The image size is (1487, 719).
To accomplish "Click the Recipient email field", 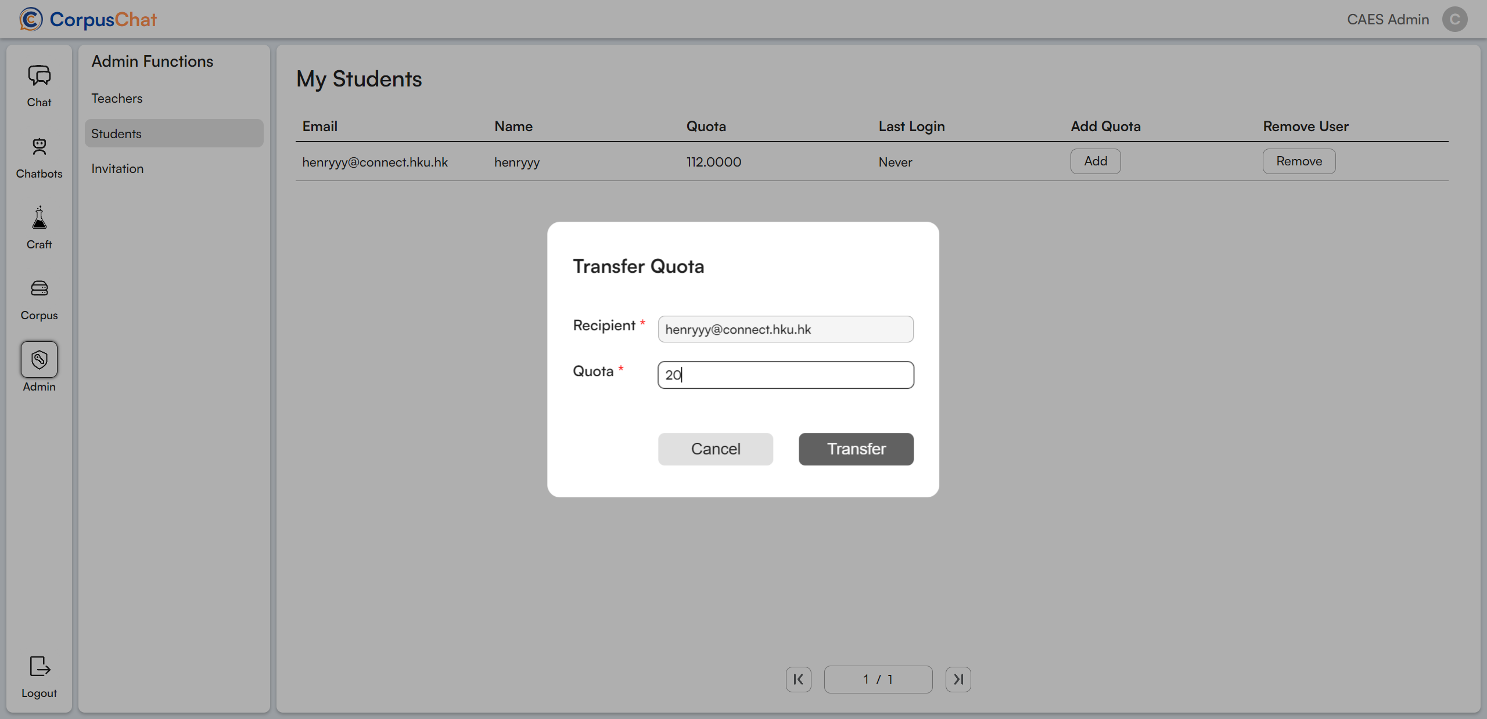I will pyautogui.click(x=785, y=329).
